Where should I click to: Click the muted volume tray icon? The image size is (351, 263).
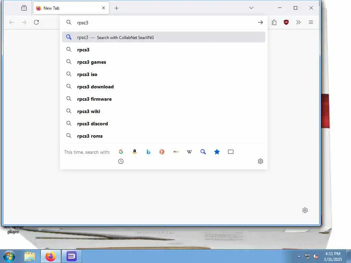[x=316, y=256]
